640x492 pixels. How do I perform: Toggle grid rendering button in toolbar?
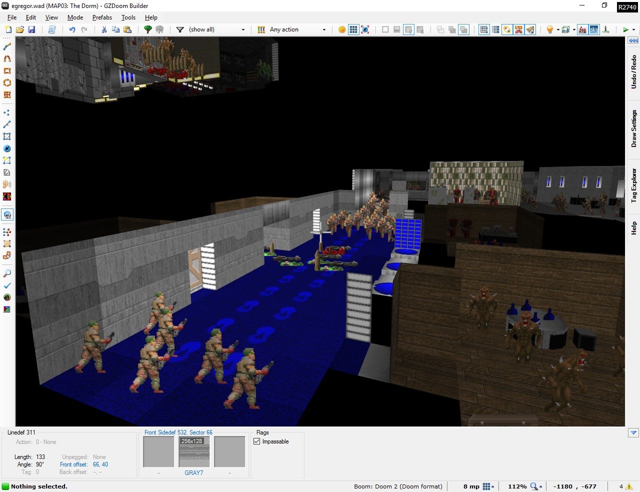[353, 29]
